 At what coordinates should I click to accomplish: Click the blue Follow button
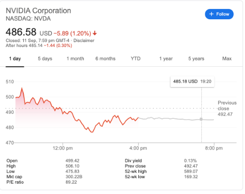tap(219, 14)
